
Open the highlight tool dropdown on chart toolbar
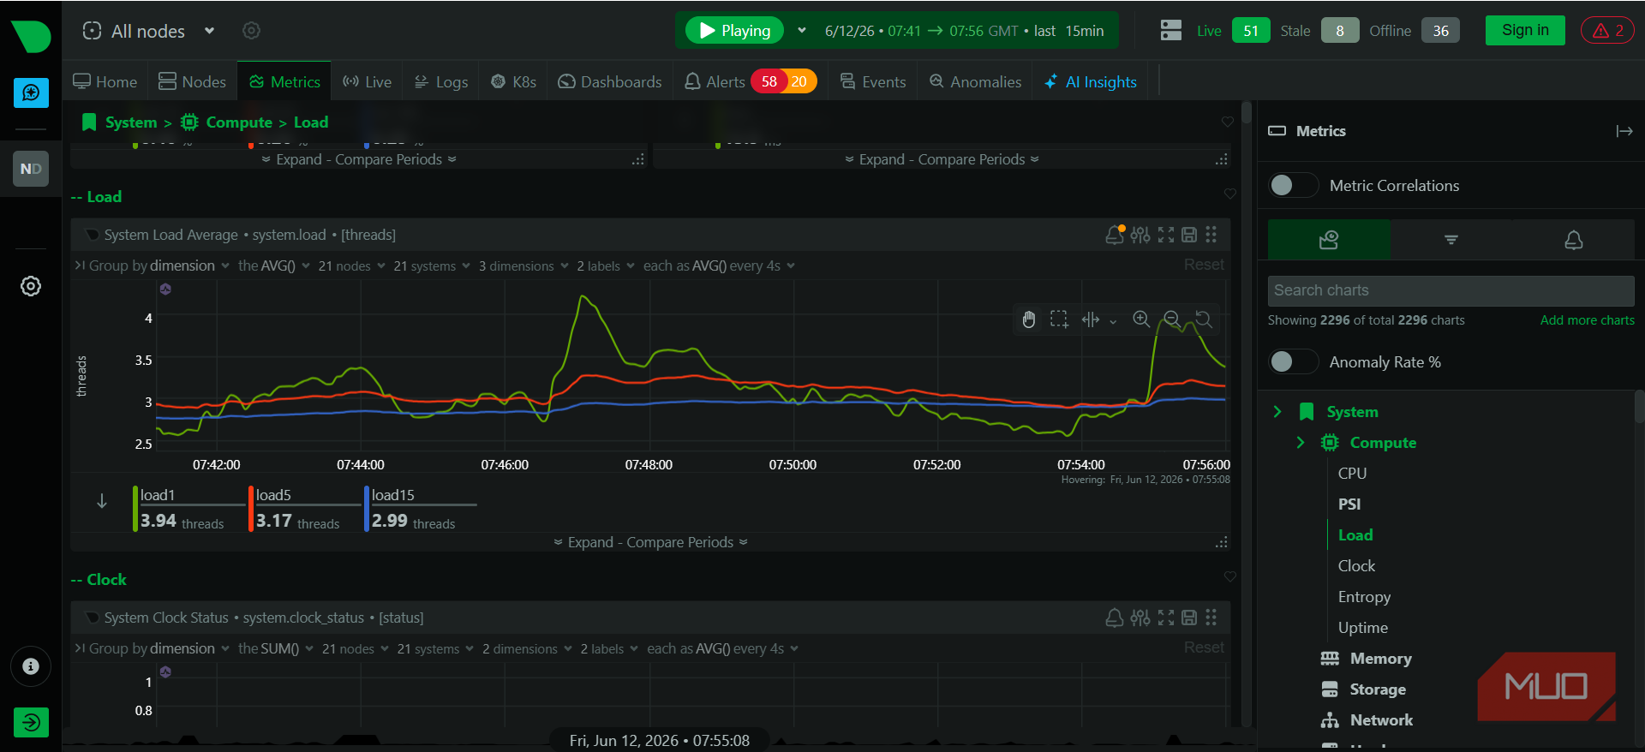click(1113, 322)
